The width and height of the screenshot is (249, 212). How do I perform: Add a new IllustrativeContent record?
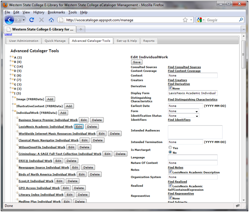(x=69, y=106)
